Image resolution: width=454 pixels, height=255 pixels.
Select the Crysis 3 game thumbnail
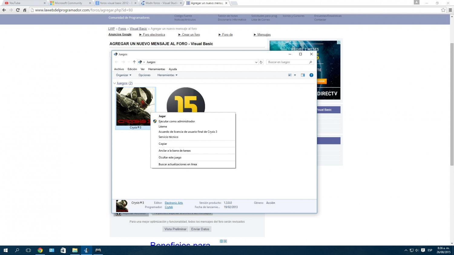tap(135, 108)
